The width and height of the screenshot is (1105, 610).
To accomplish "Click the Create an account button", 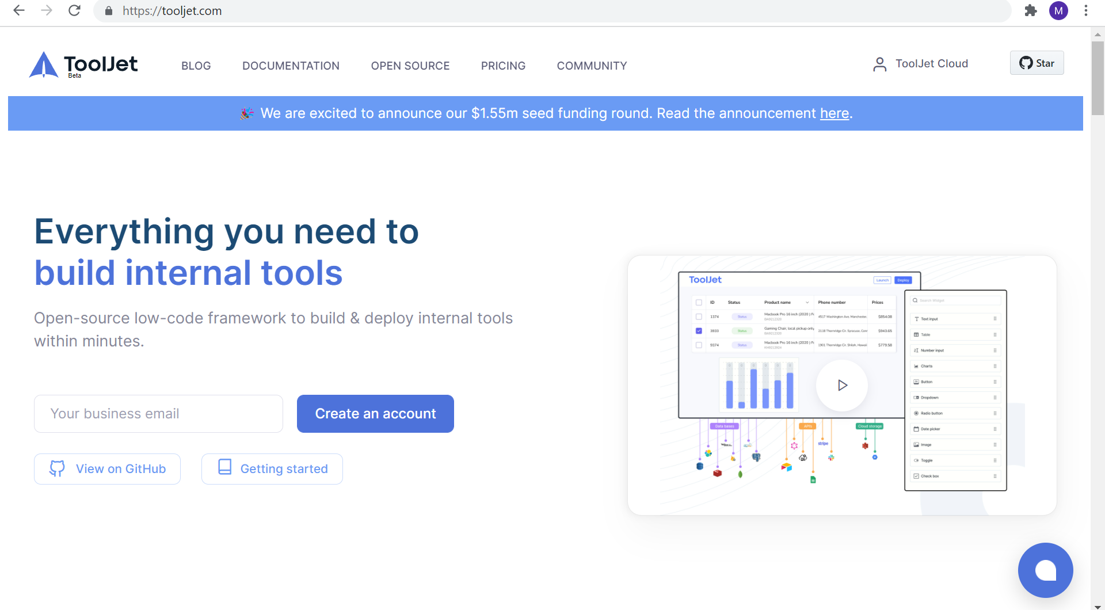I will coord(375,414).
